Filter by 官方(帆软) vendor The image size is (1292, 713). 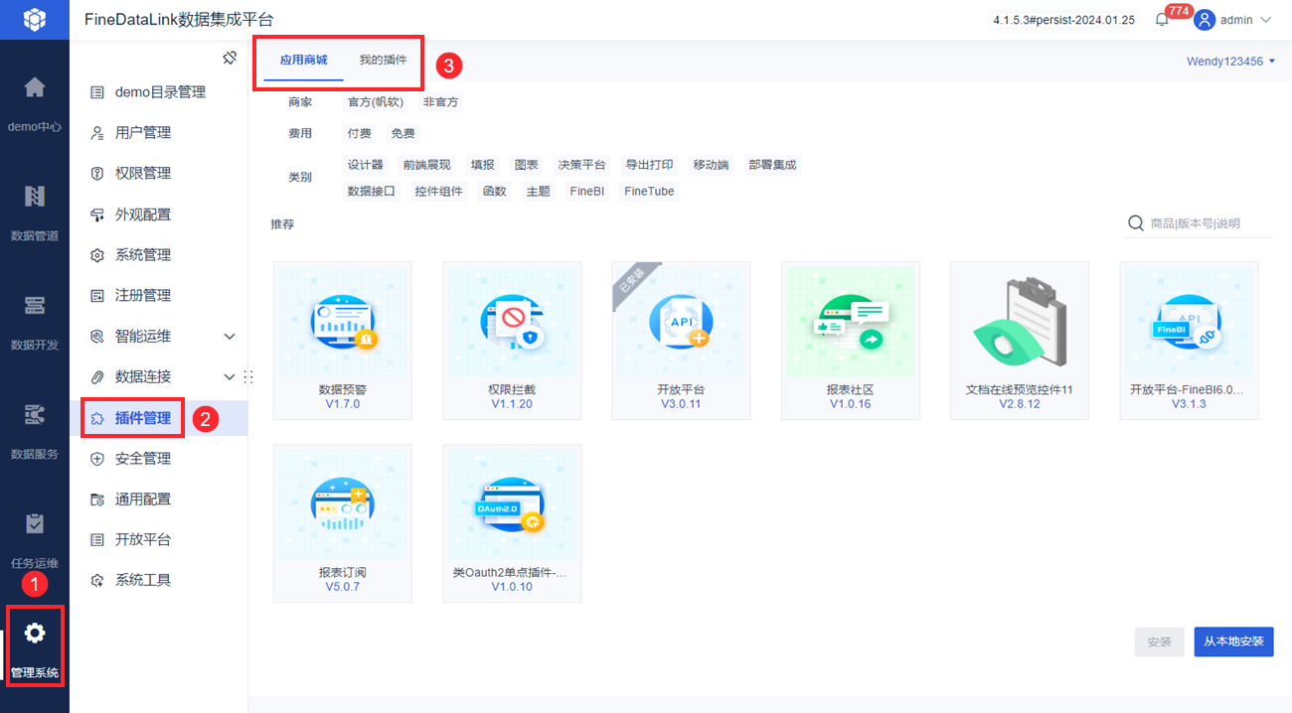(x=375, y=101)
